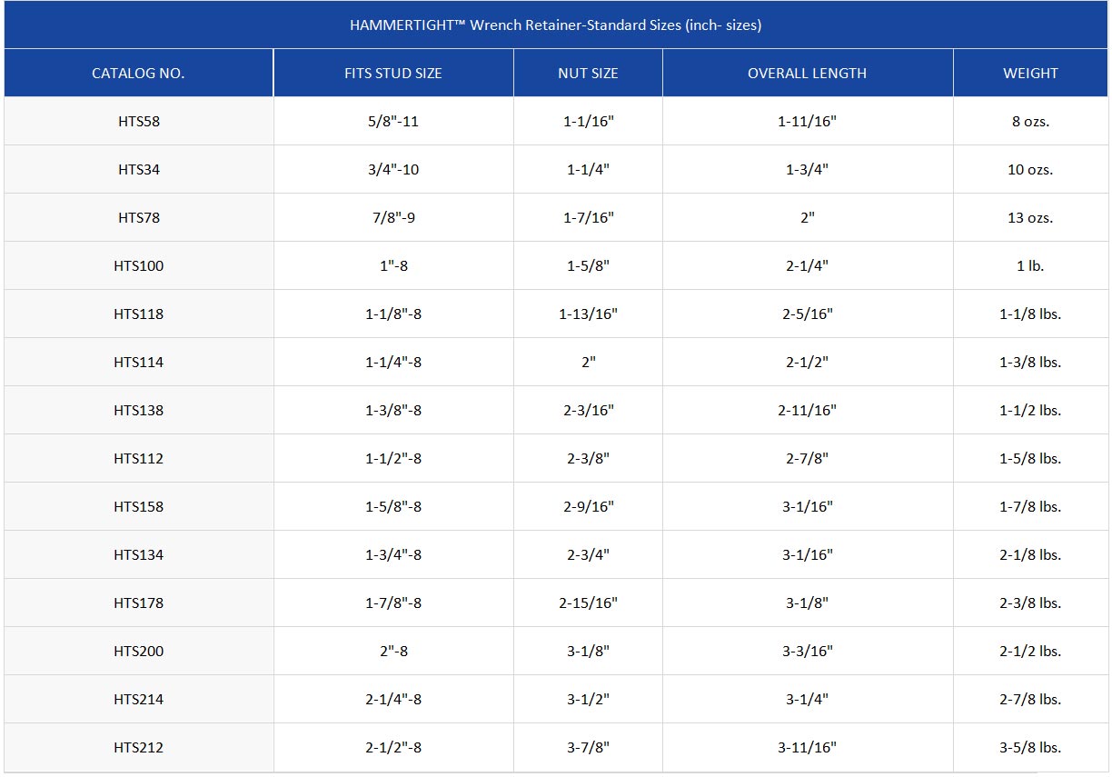The width and height of the screenshot is (1112, 777).
Task: Select nut size 1-5/8" in HTS100 row
Action: click(589, 266)
